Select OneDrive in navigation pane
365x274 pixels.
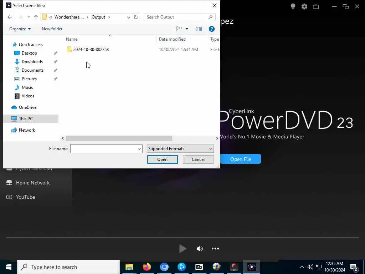tap(27, 107)
